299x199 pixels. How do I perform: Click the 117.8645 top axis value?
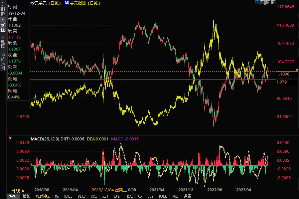pyautogui.click(x=285, y=7)
